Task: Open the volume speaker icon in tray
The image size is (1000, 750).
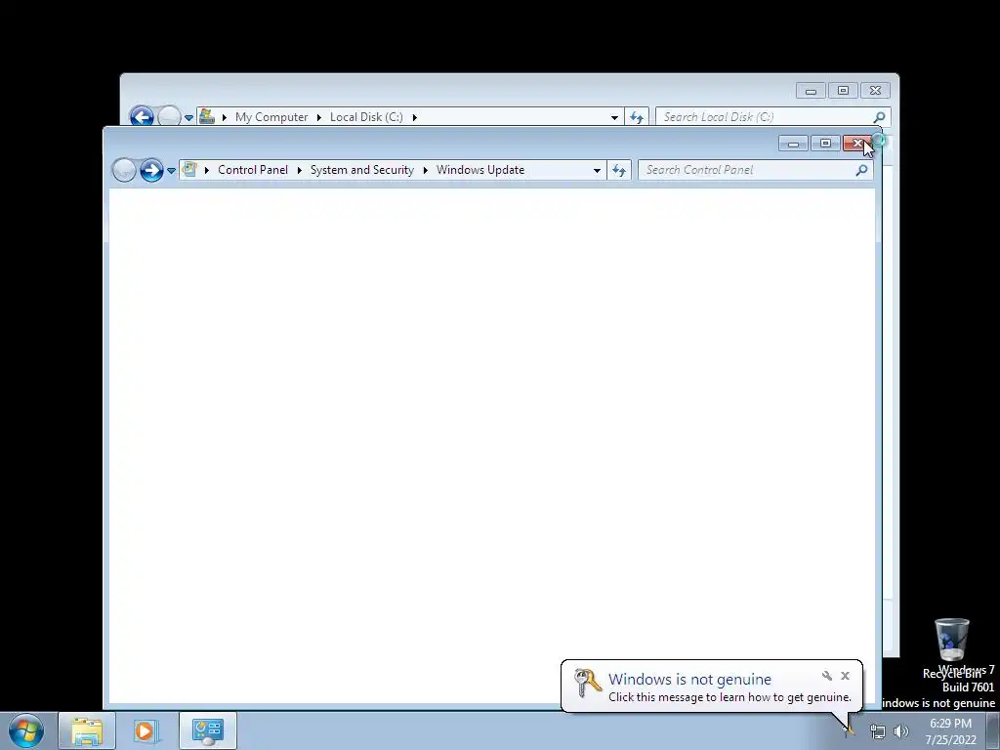Action: [901, 731]
